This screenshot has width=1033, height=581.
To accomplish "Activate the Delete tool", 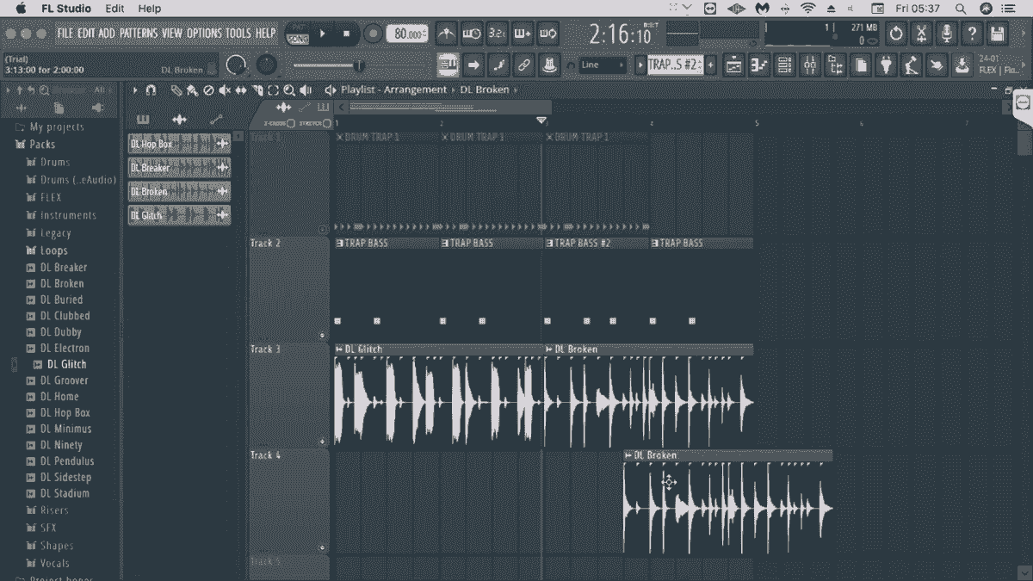I will tap(208, 90).
